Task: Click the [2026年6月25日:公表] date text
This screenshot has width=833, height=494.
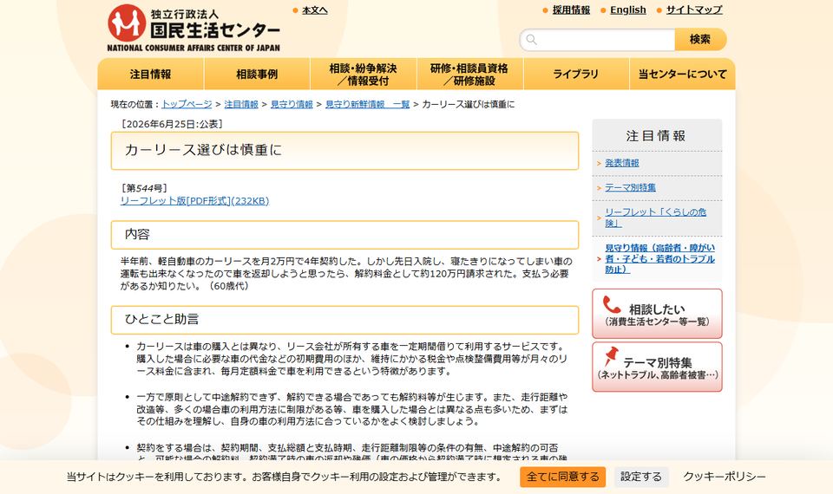Action: 172,124
